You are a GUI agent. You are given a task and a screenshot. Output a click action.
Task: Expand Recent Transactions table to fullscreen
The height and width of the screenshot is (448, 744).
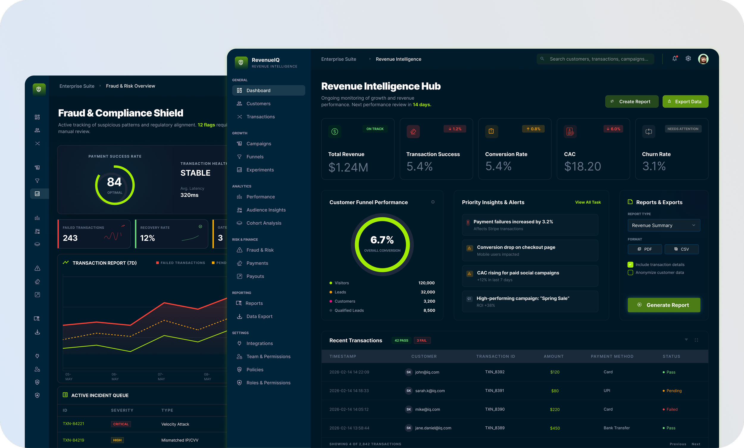[696, 340]
